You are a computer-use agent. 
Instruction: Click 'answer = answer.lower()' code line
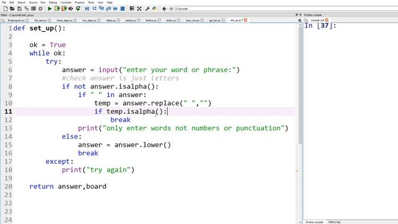point(124,145)
